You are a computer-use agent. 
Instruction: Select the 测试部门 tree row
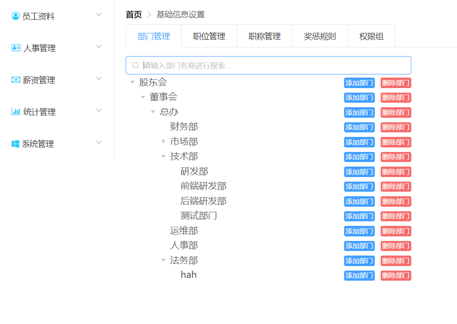coord(268,216)
